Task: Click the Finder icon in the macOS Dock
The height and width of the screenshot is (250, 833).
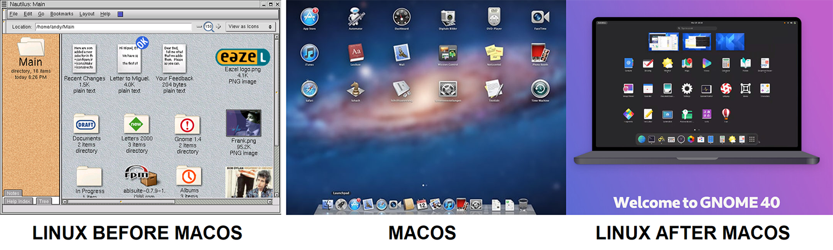Action: [327, 204]
